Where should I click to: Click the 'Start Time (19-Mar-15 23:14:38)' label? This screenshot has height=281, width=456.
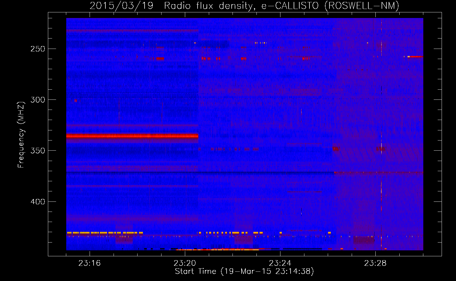click(244, 271)
